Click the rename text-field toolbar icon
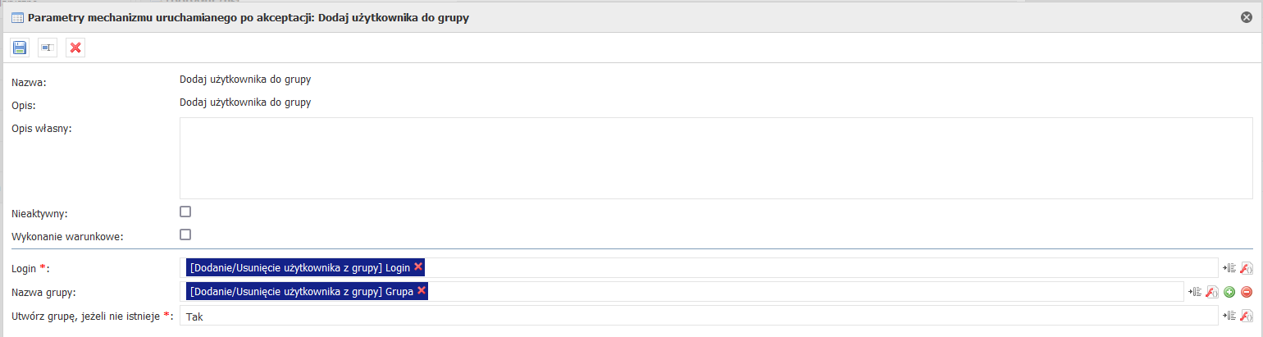This screenshot has height=337, width=1263. [48, 48]
